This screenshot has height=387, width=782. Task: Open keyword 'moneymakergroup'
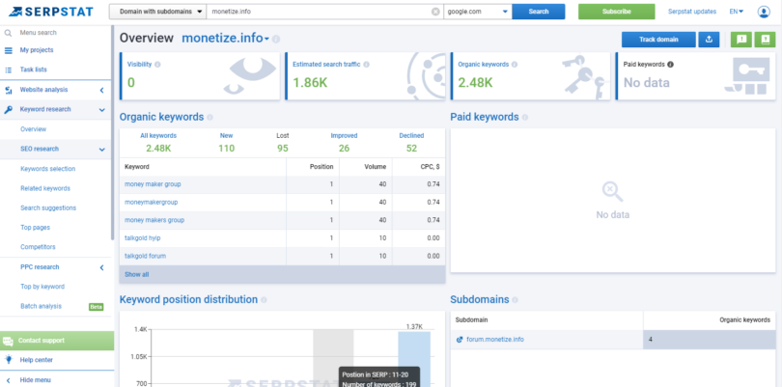(x=152, y=202)
